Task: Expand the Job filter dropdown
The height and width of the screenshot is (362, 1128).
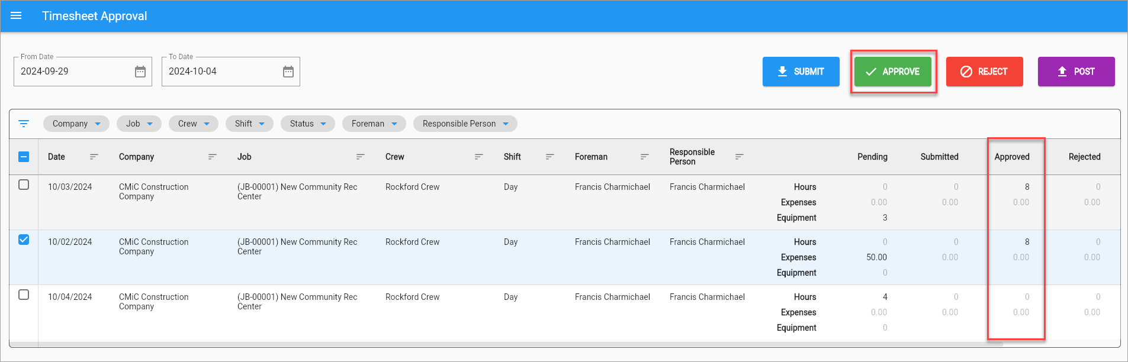Action: [139, 124]
